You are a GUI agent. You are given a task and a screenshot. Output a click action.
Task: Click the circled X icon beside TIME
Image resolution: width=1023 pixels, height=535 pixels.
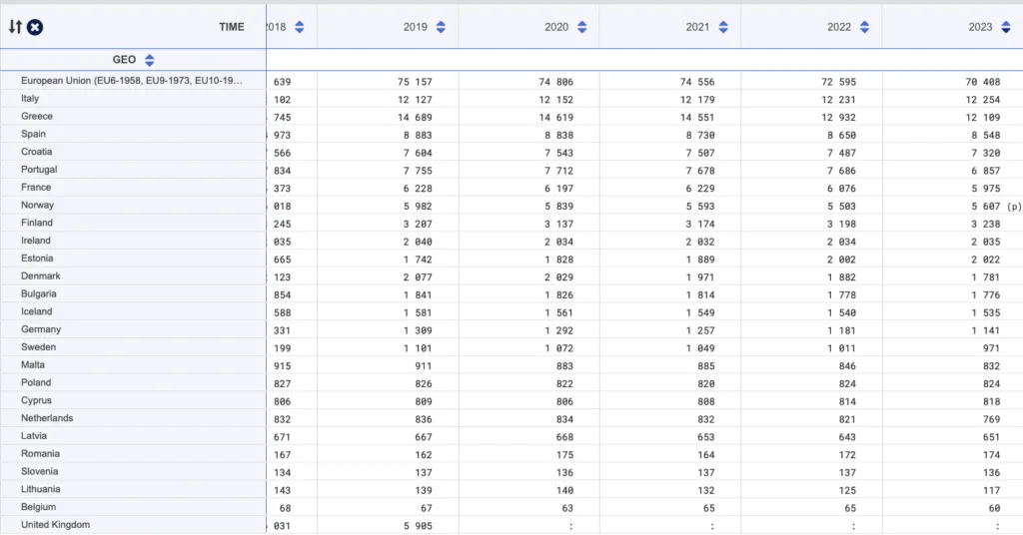pos(34,27)
